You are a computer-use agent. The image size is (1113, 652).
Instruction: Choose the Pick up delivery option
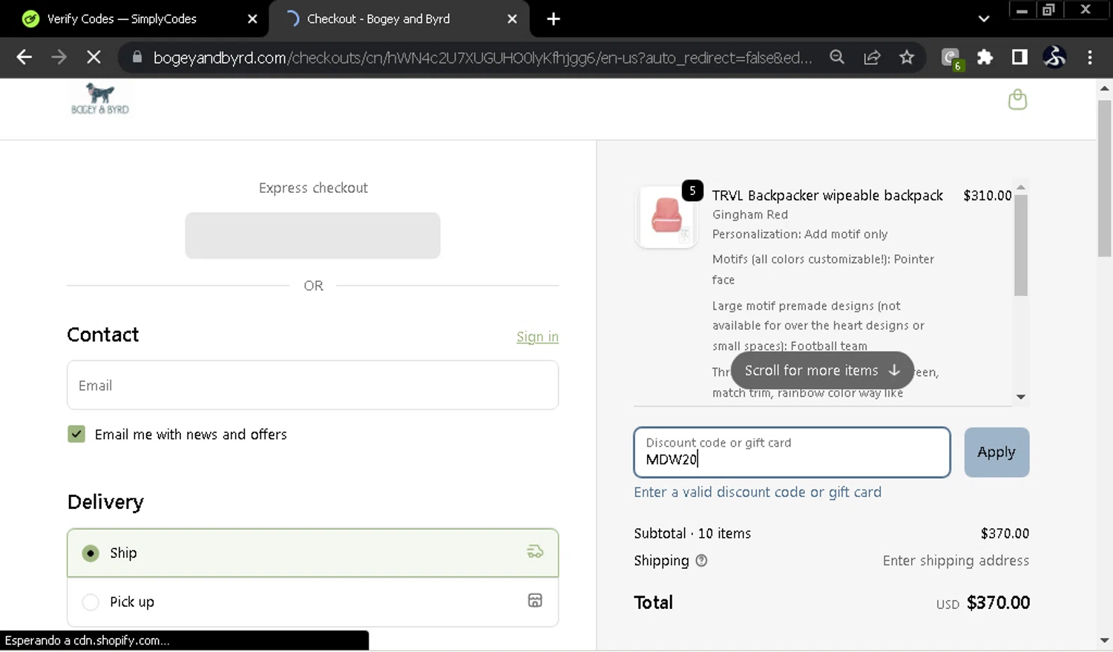point(91,602)
